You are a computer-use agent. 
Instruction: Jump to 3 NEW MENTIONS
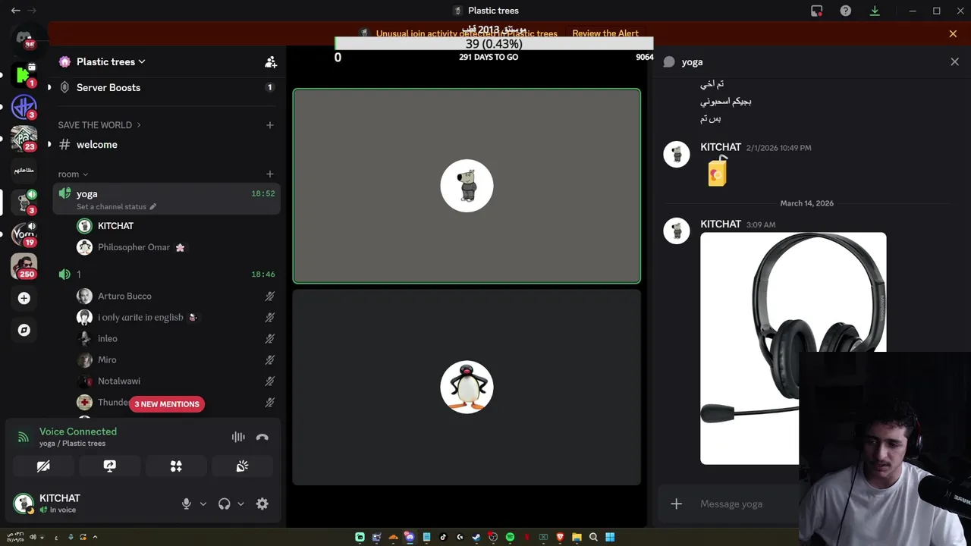click(167, 404)
